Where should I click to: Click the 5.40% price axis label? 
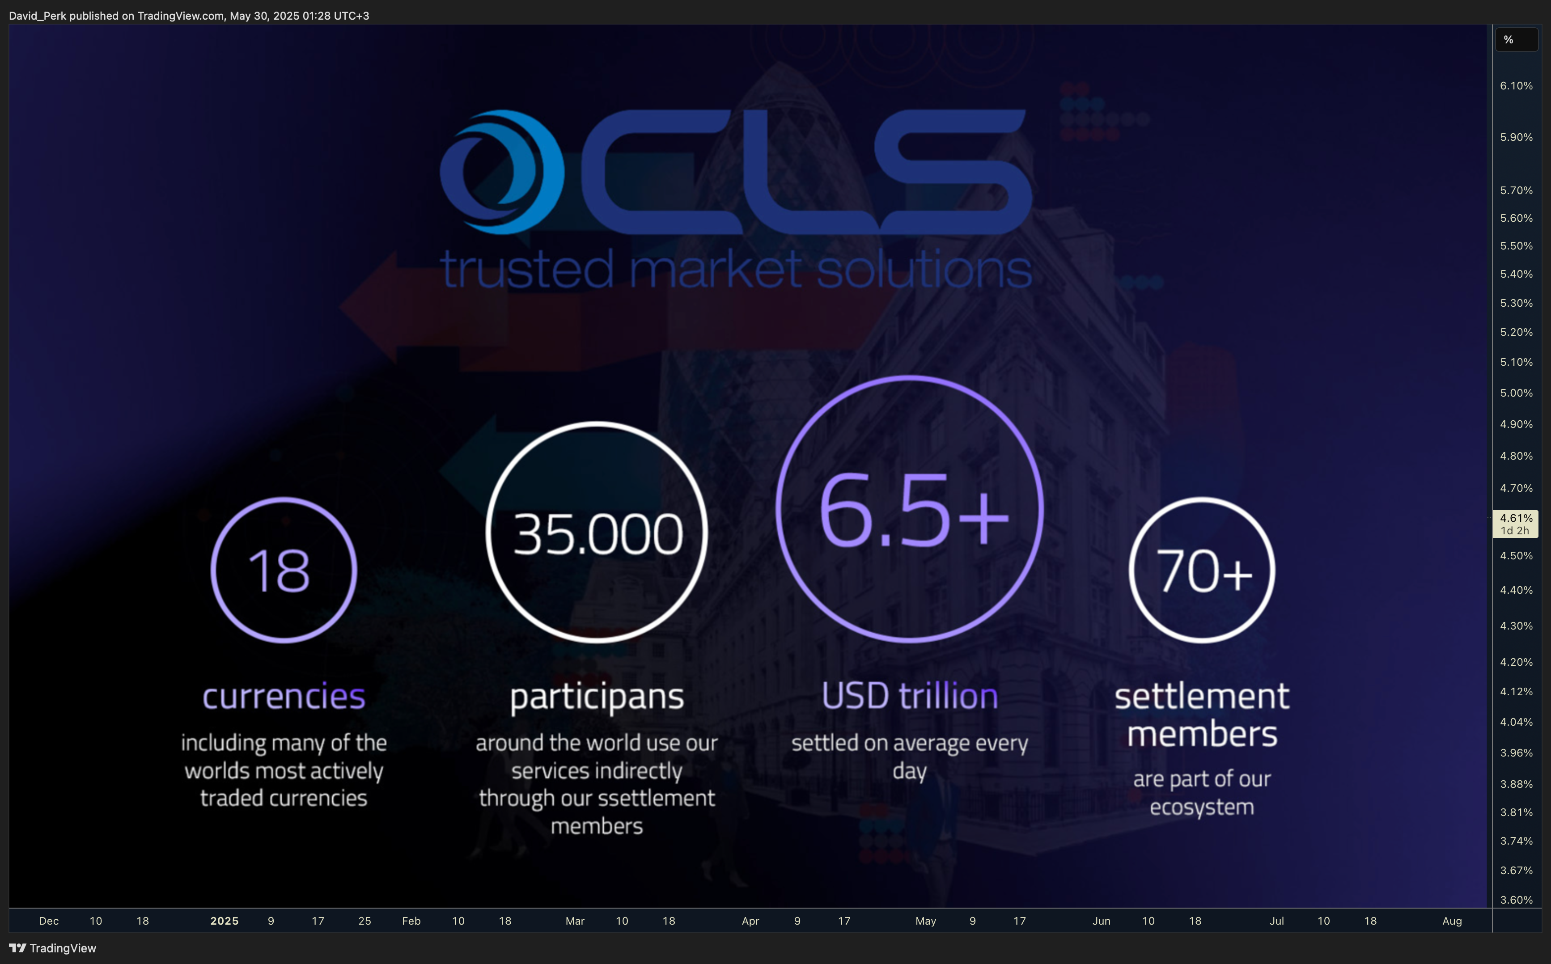pyautogui.click(x=1516, y=274)
